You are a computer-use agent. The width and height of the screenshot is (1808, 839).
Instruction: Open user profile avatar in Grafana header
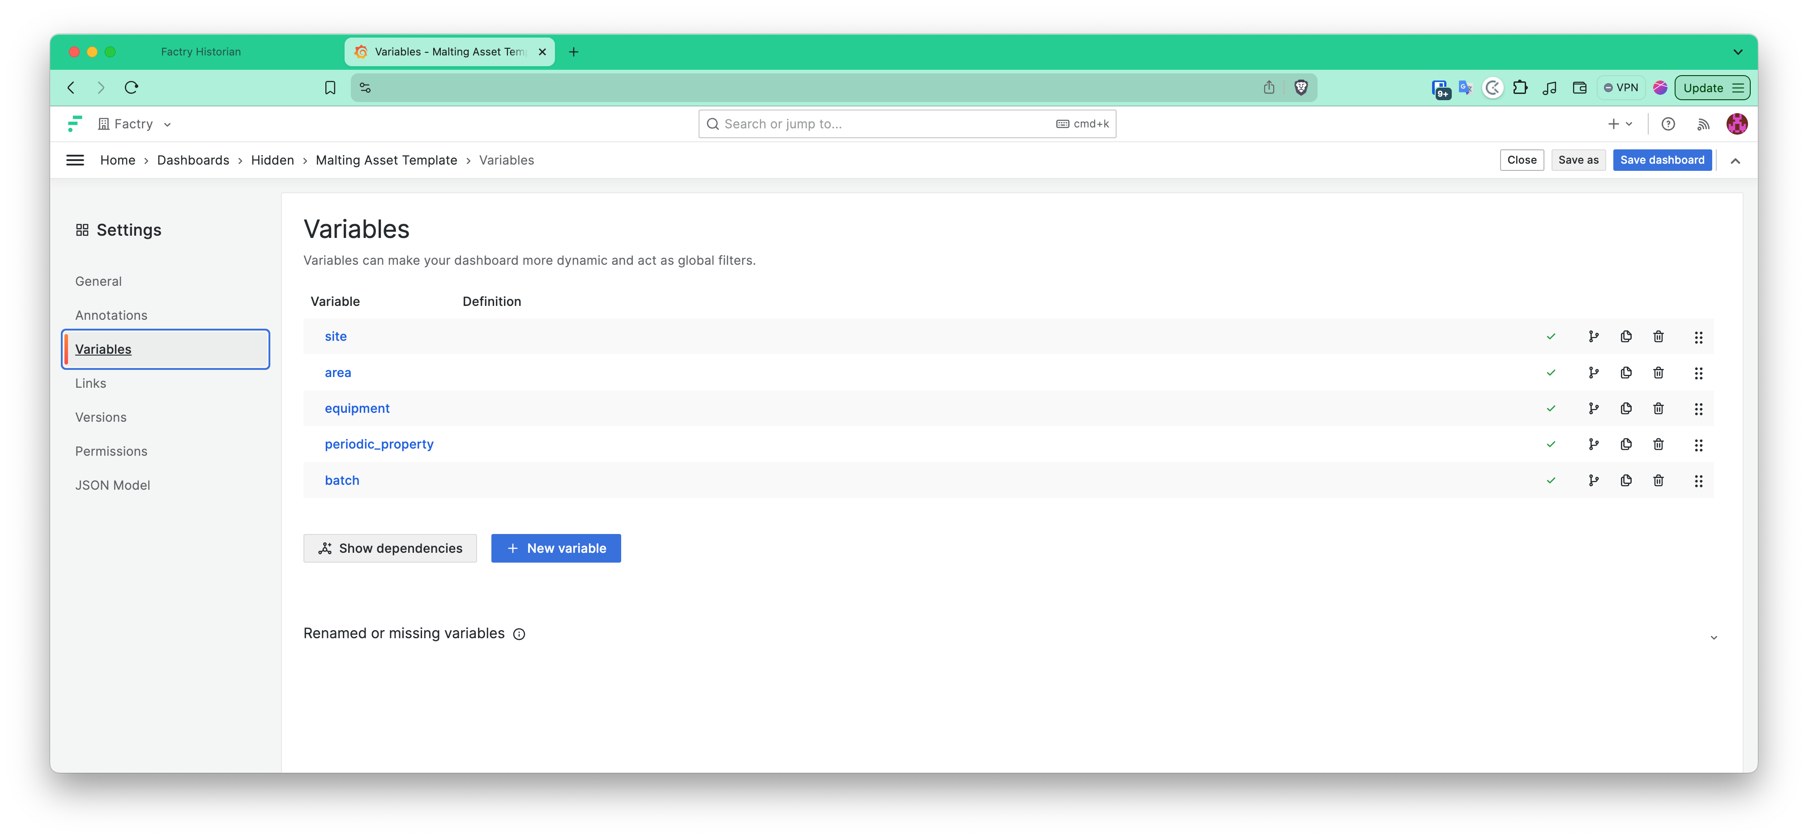(1736, 124)
